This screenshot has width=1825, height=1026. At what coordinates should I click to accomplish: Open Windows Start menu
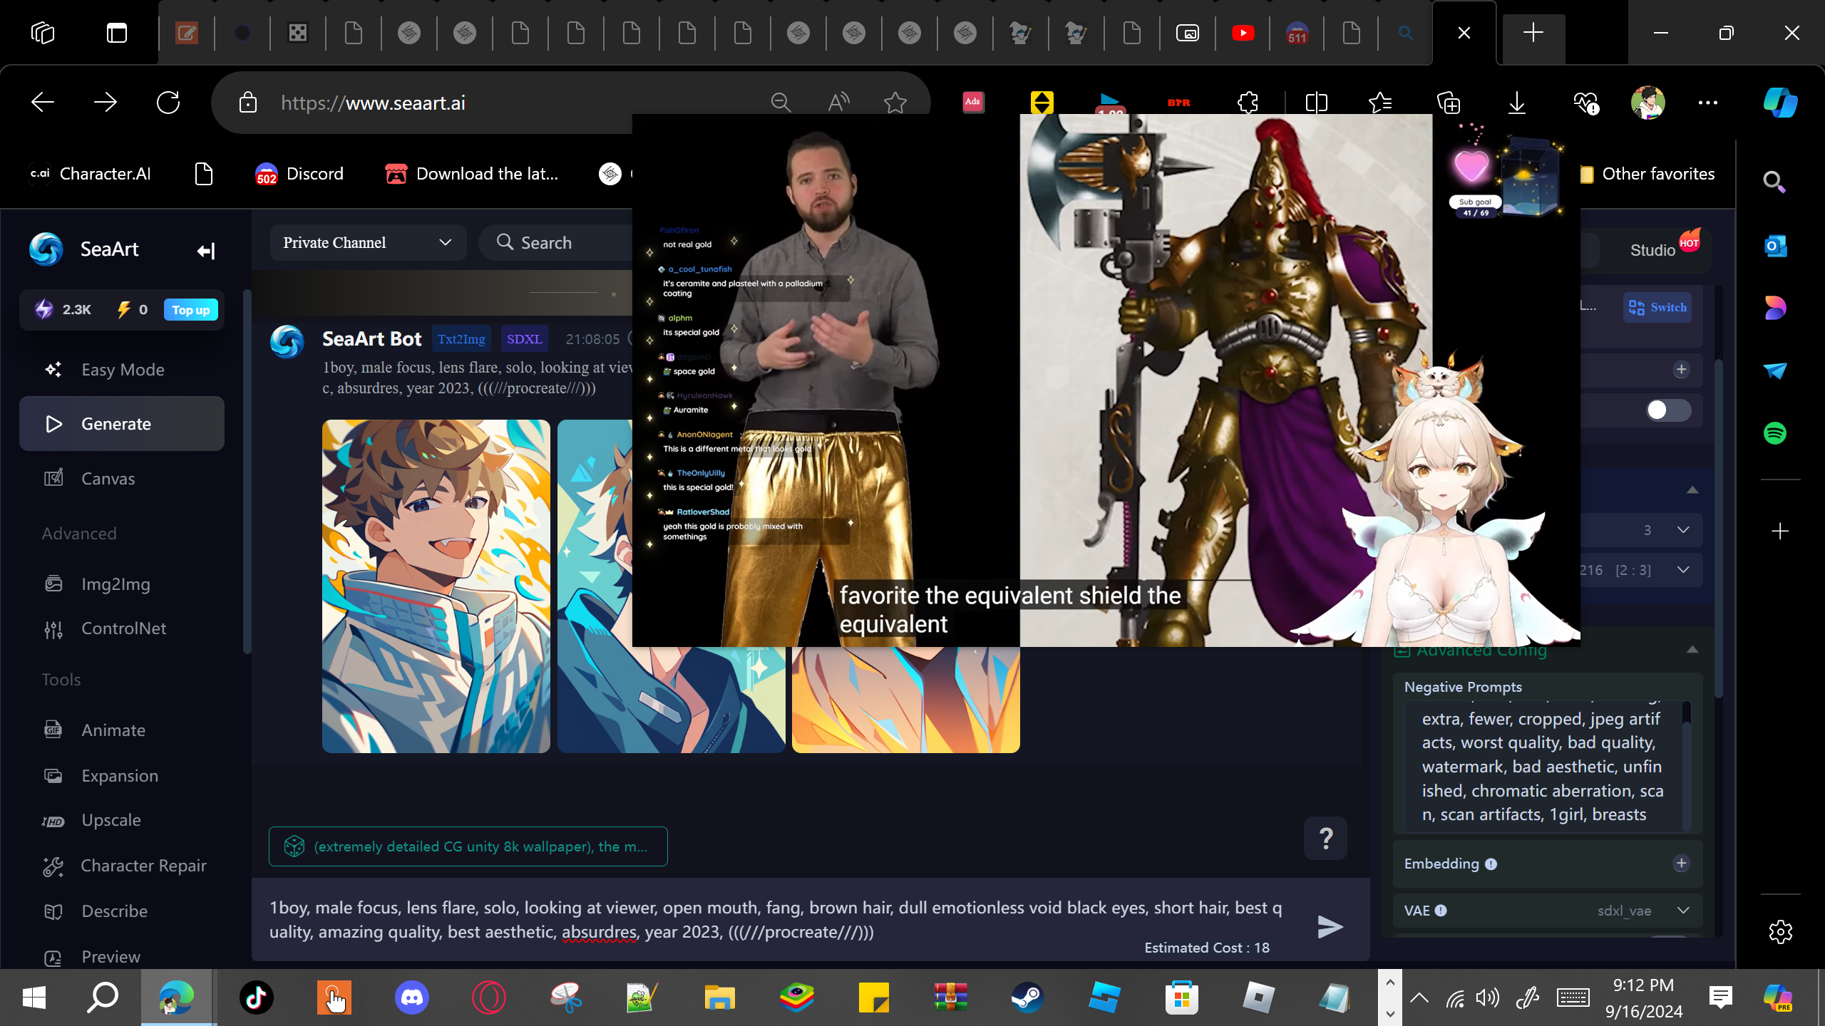(34, 997)
